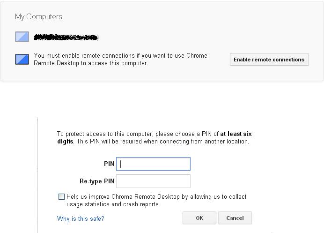The image size is (324, 233).
Task: Open the 'Why is this safe?' link
Action: pyautogui.click(x=81, y=218)
